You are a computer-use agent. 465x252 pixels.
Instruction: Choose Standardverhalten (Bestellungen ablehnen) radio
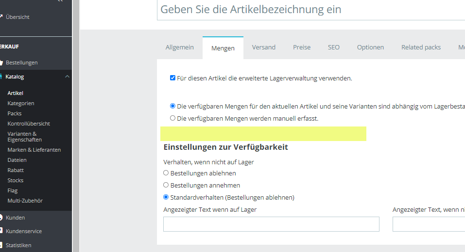[166, 197]
